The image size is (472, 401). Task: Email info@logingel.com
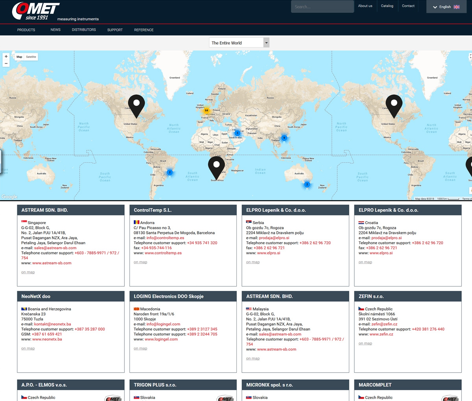163,324
